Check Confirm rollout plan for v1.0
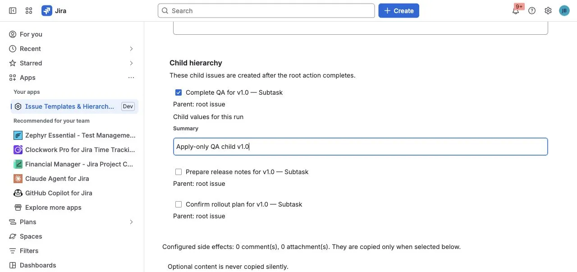Image resolution: width=577 pixels, height=272 pixels. coord(179,204)
